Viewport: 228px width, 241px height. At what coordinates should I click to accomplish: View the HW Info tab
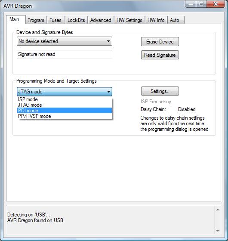pos(156,20)
